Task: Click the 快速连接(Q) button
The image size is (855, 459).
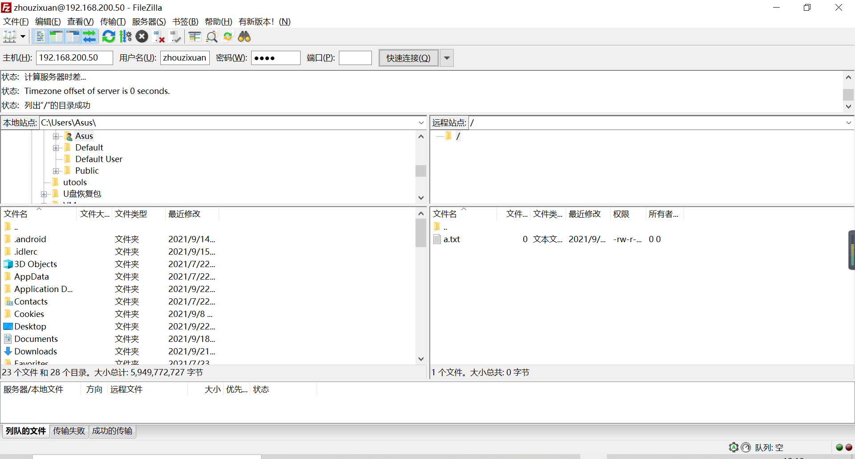Action: [x=408, y=58]
